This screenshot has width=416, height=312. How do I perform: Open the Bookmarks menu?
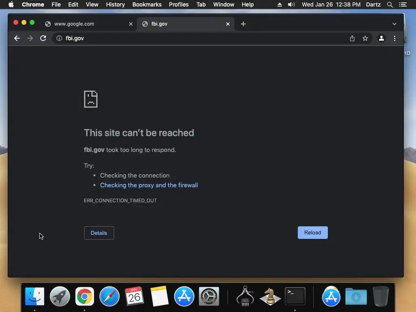[x=147, y=4]
